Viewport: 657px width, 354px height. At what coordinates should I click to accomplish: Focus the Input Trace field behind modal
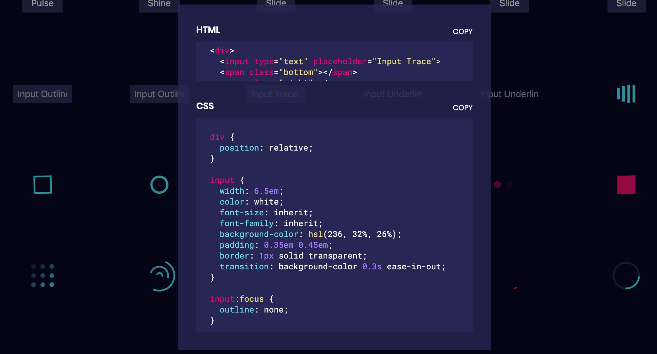(275, 94)
